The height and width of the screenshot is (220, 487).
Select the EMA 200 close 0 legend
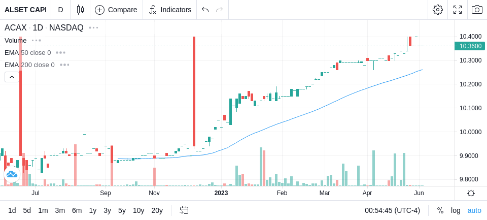(29, 65)
